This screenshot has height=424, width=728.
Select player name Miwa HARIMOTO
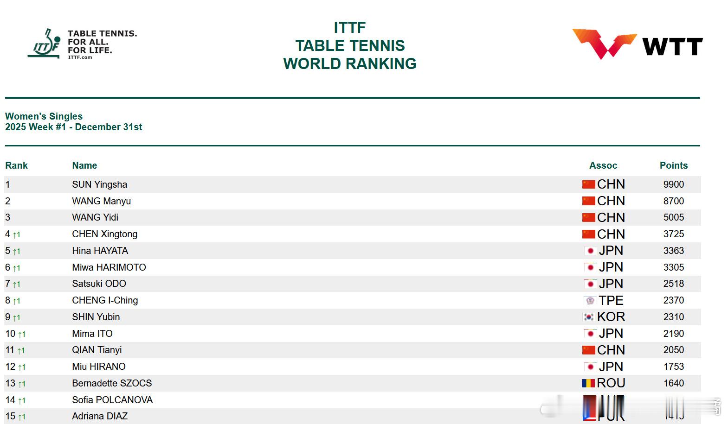point(109,267)
